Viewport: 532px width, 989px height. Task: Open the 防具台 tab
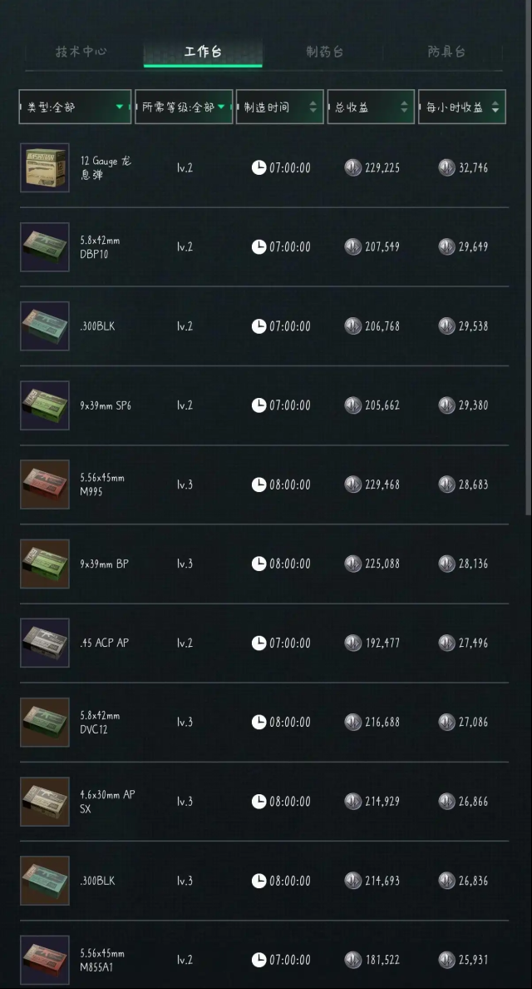[446, 52]
